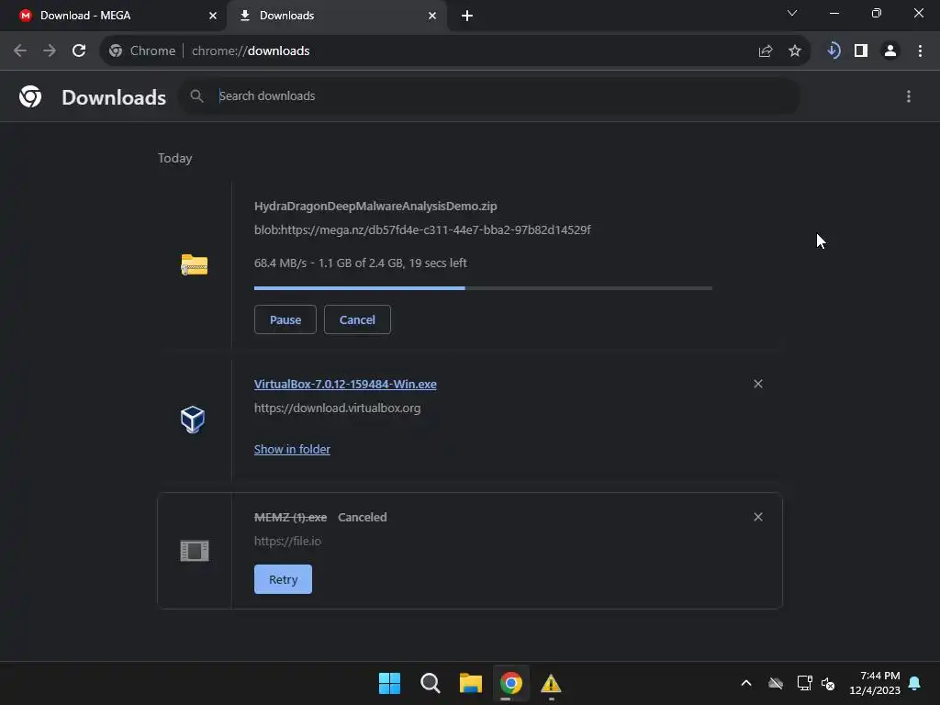940x705 pixels.
Task: Open the Chrome profile menu
Action: pyautogui.click(x=890, y=51)
